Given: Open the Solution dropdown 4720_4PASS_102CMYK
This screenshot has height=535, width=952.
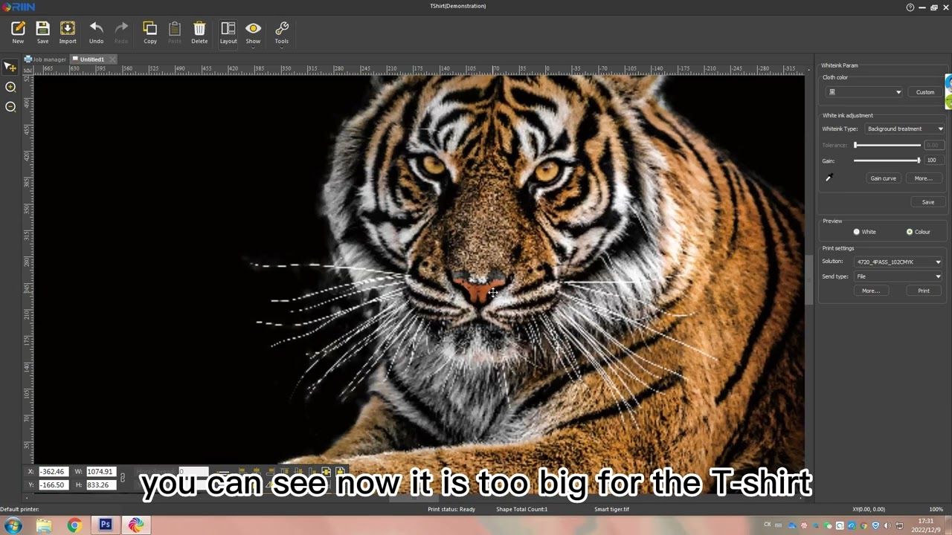Looking at the screenshot, I should click(898, 262).
